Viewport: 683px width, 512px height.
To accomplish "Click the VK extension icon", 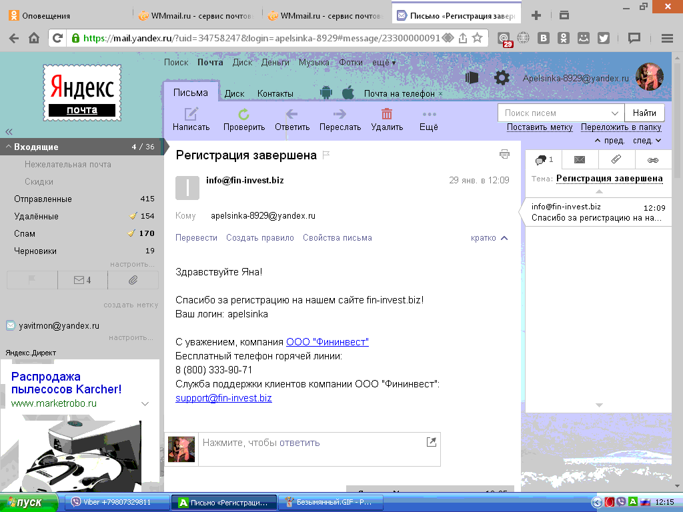I will point(543,38).
